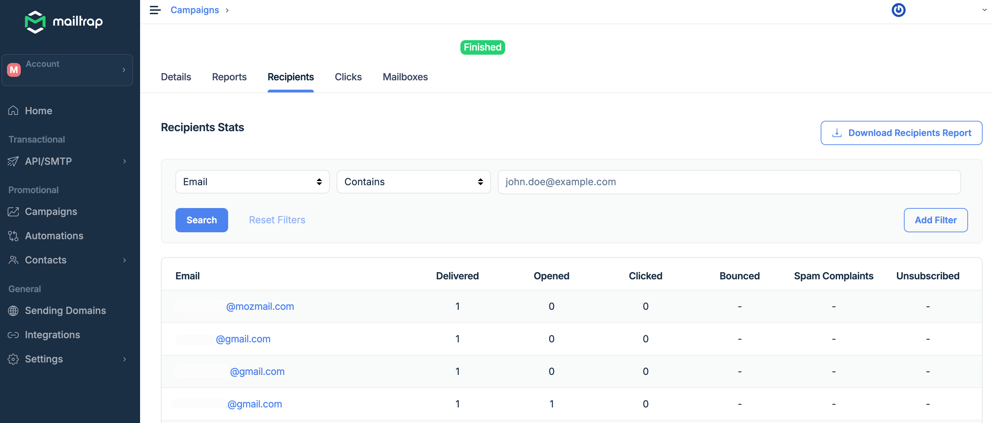Open Sending Domains page
The width and height of the screenshot is (993, 423).
click(65, 310)
